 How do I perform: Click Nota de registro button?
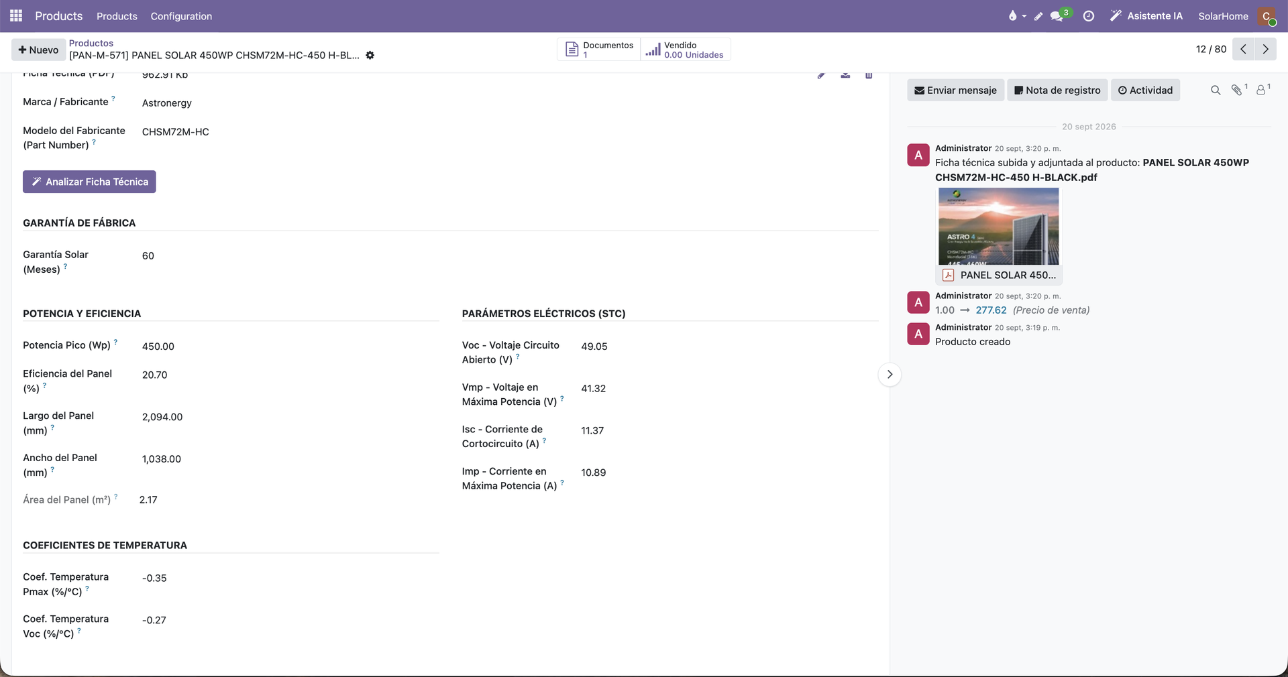(1057, 90)
